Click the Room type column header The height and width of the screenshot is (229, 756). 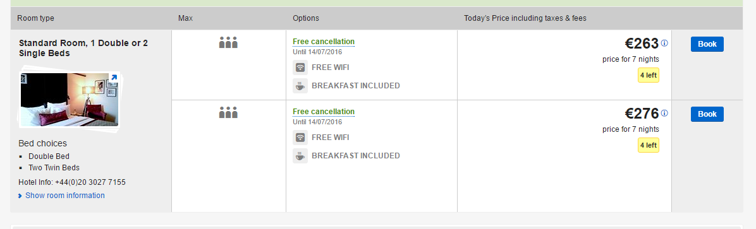click(35, 18)
